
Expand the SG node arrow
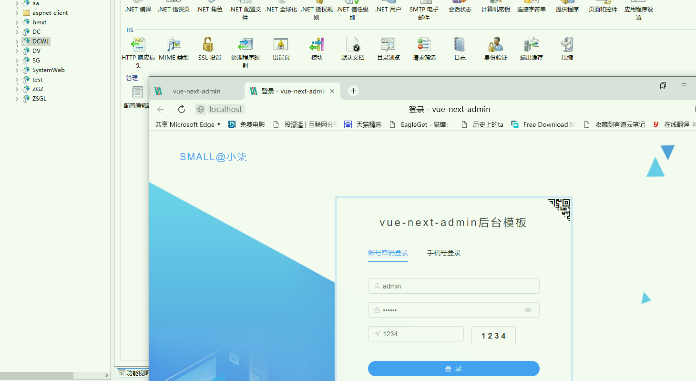17,61
